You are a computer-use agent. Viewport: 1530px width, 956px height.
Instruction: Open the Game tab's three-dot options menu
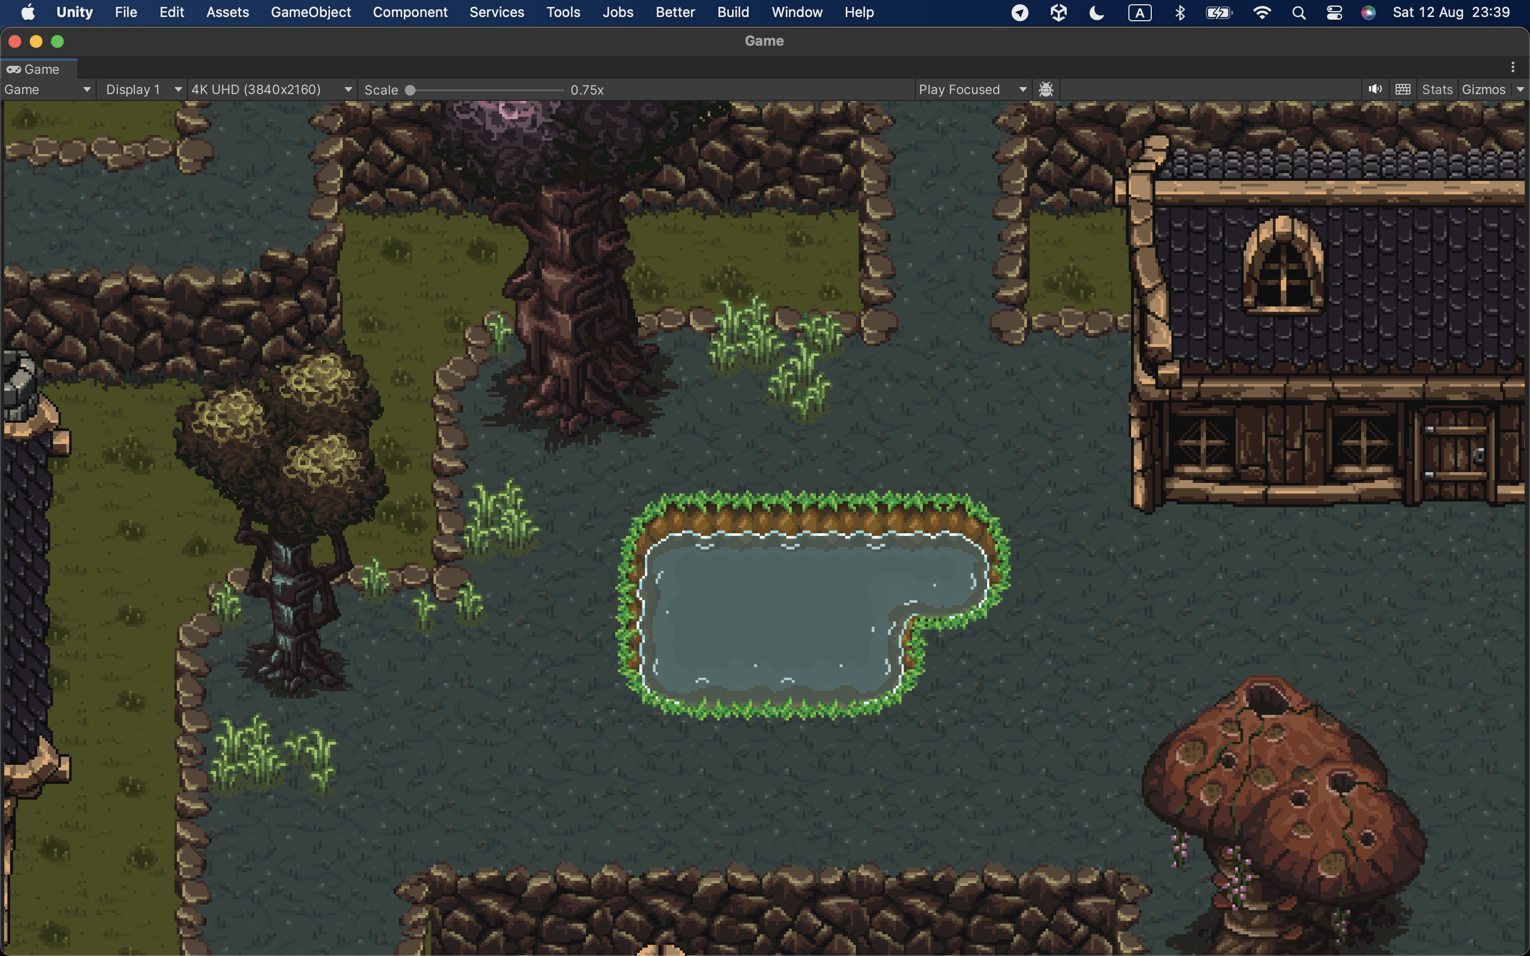pyautogui.click(x=1513, y=67)
